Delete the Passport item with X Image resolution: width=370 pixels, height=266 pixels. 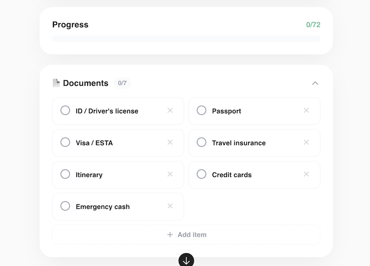[x=306, y=110]
